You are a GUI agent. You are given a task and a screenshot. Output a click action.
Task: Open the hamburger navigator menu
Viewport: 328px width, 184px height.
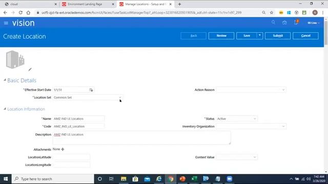6,23
